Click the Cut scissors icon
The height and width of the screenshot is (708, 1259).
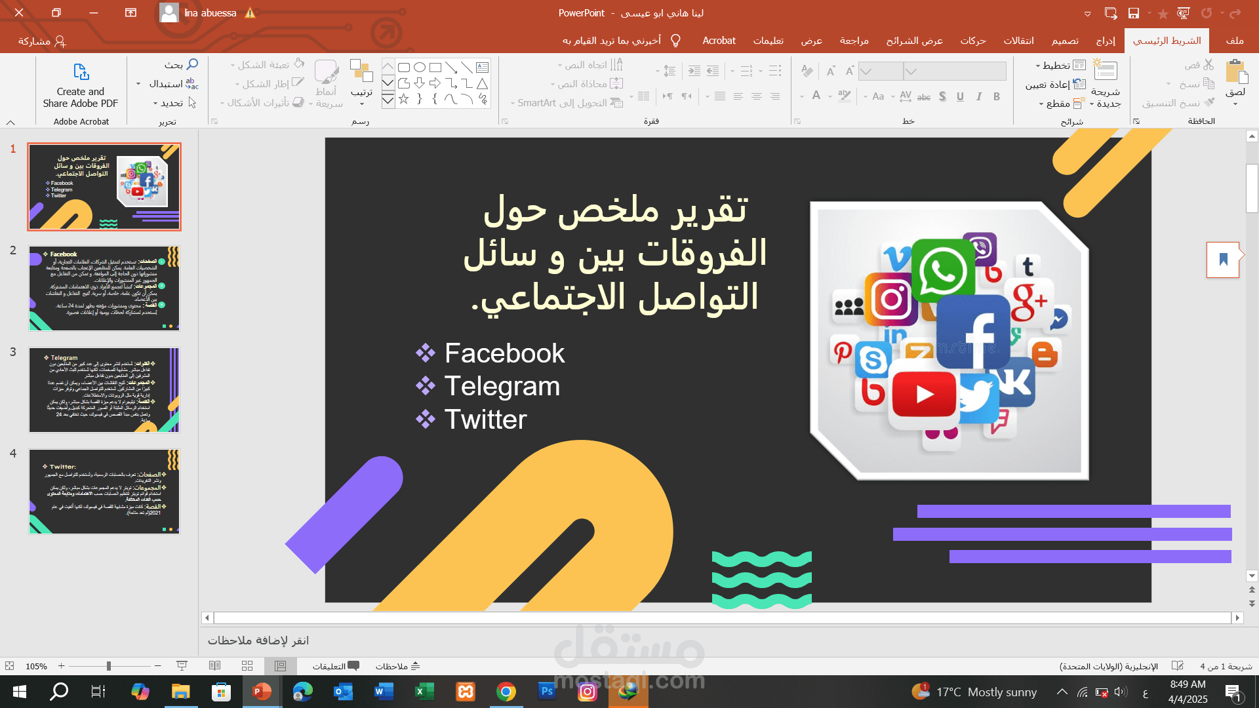click(x=1209, y=65)
